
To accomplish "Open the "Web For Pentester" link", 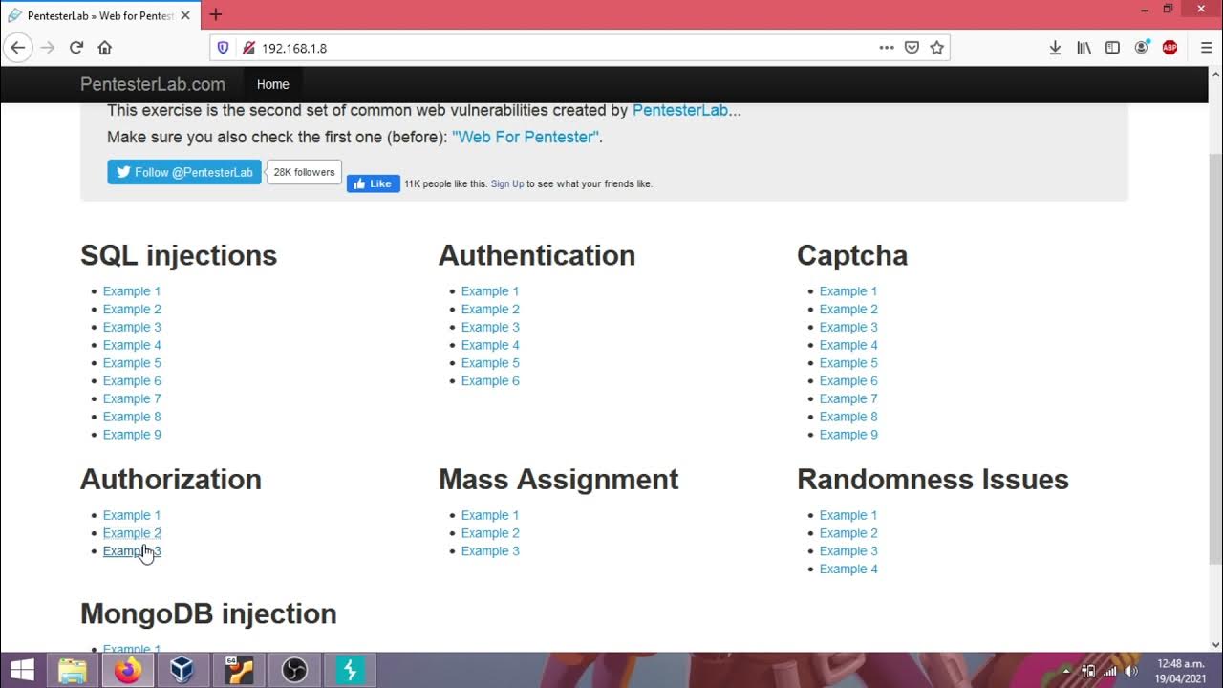I will (526, 137).
